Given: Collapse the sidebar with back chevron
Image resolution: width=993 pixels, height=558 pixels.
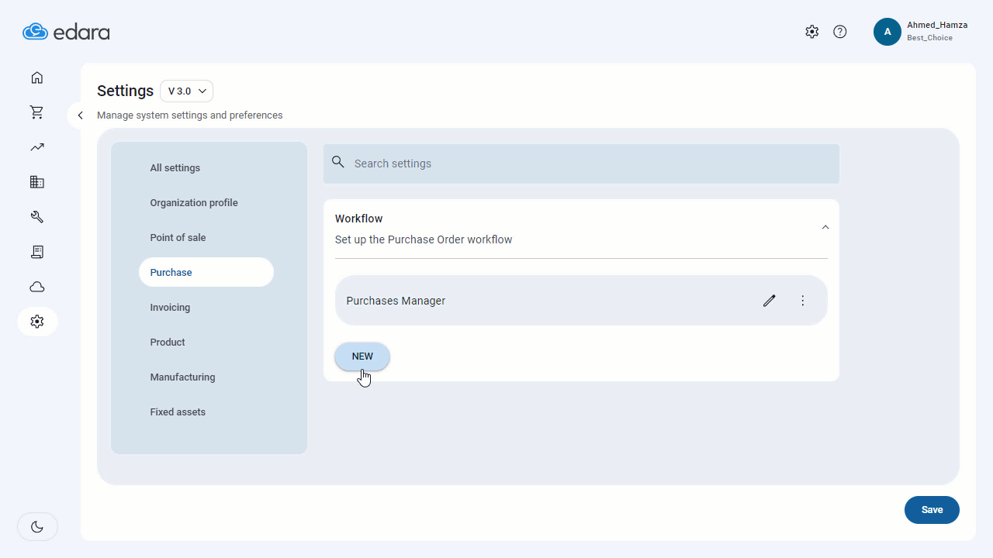Looking at the screenshot, I should coord(80,115).
